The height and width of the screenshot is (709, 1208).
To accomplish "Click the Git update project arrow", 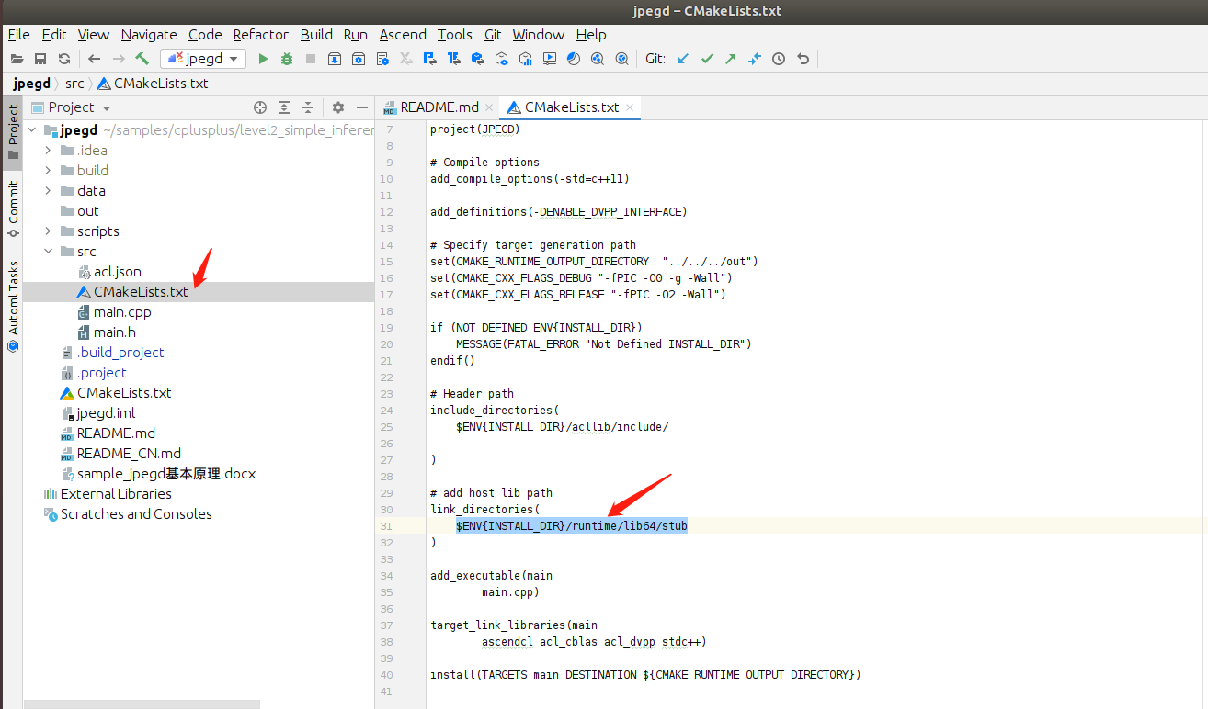I will click(683, 59).
